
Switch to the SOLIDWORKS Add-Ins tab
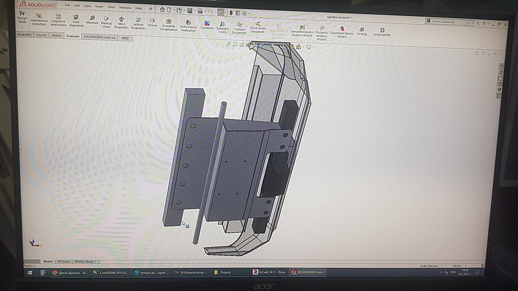point(98,37)
